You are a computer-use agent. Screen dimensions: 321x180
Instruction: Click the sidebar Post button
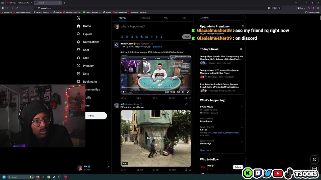click(96, 116)
